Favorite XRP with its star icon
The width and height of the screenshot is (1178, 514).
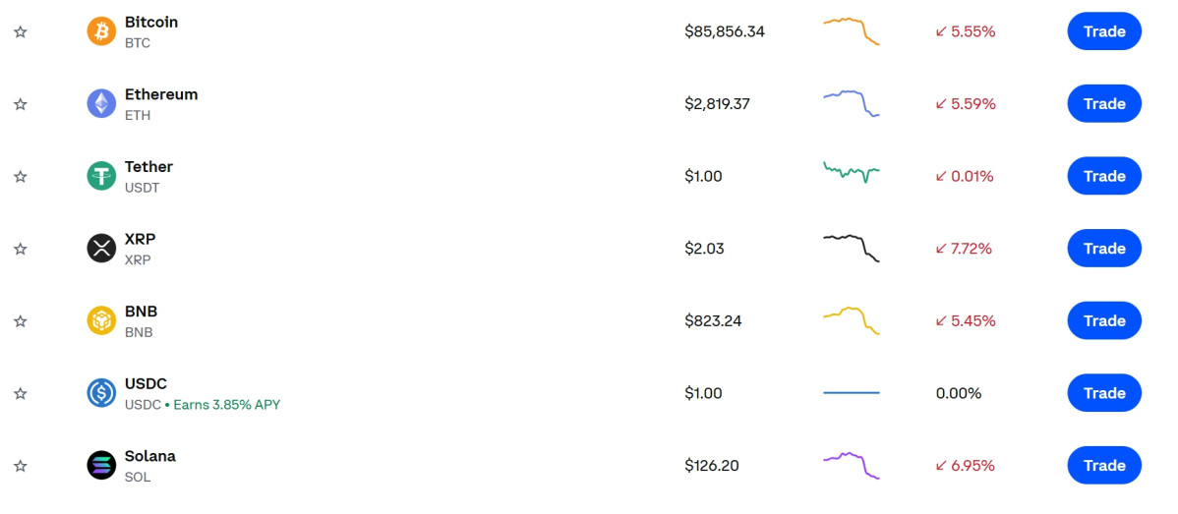(21, 249)
